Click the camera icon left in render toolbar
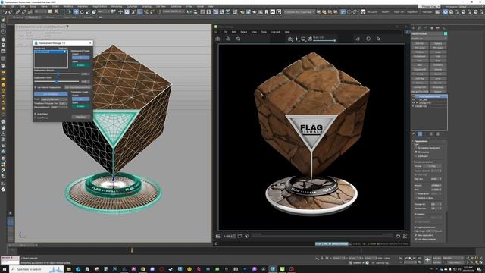 [217, 39]
